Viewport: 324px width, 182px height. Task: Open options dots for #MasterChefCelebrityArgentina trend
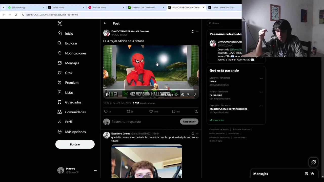(261, 106)
